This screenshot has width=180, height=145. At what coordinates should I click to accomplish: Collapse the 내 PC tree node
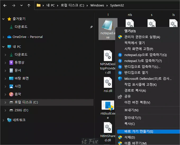[x=3, y=47]
